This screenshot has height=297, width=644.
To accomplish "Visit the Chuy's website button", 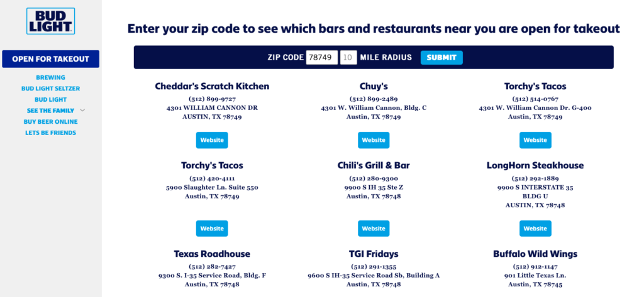I will pos(374,140).
